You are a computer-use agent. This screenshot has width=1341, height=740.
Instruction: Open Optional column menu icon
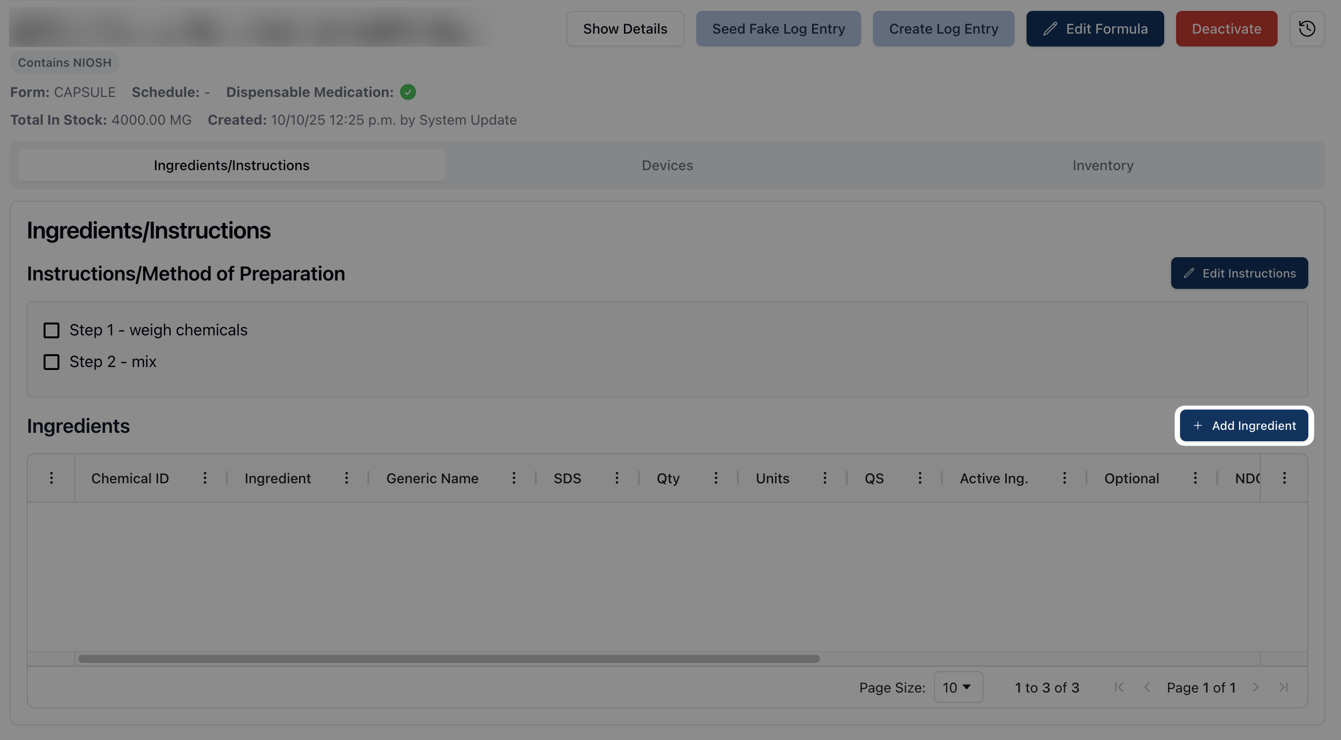pos(1195,478)
